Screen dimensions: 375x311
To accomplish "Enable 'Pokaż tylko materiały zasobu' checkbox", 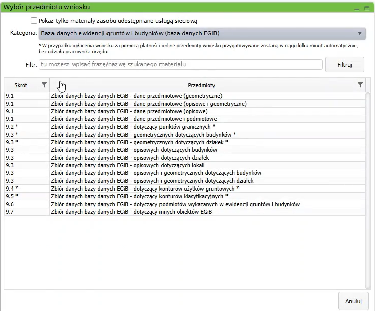I will (x=34, y=21).
